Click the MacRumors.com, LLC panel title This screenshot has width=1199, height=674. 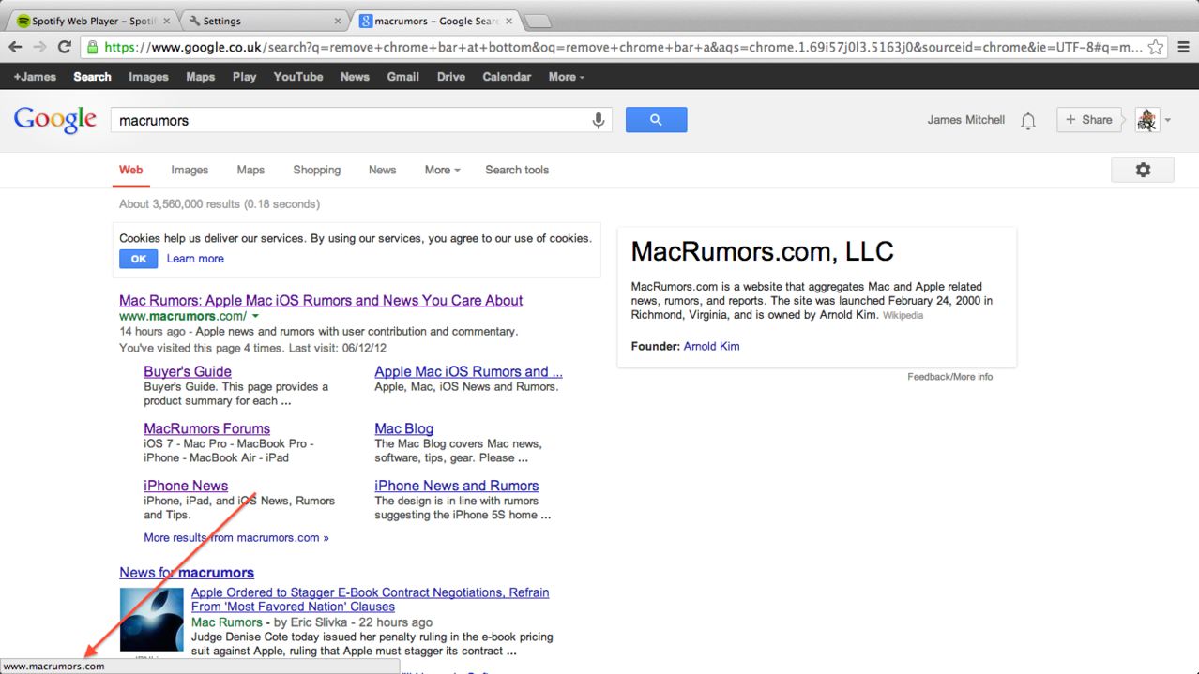point(762,251)
